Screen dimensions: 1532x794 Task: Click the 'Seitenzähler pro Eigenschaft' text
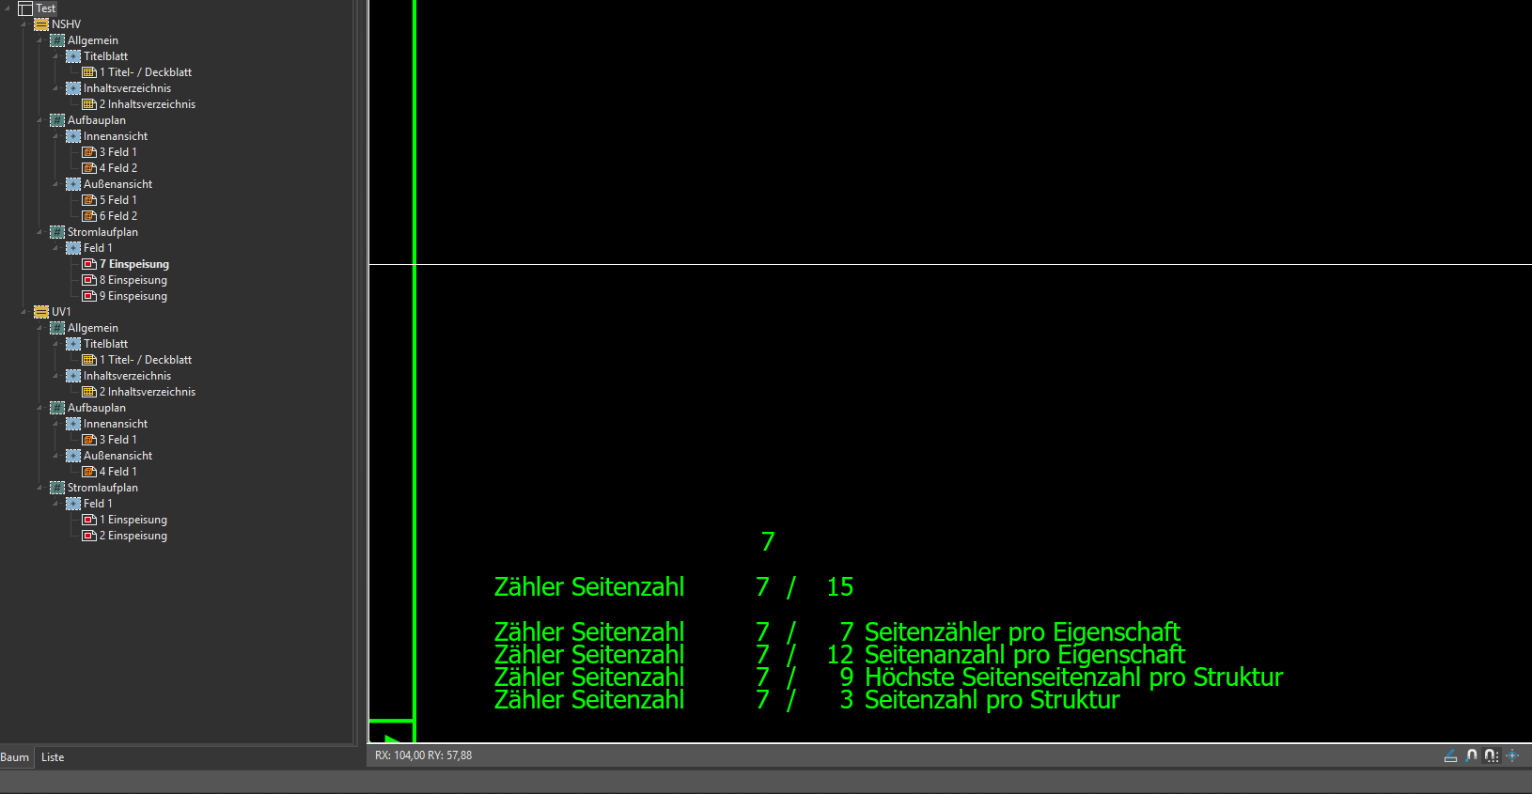[x=1023, y=631]
